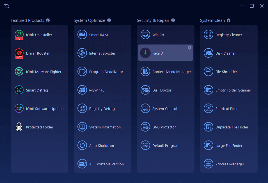Show info for System Clean heading
Viewport: 268px width, 183px height.
(x=228, y=20)
